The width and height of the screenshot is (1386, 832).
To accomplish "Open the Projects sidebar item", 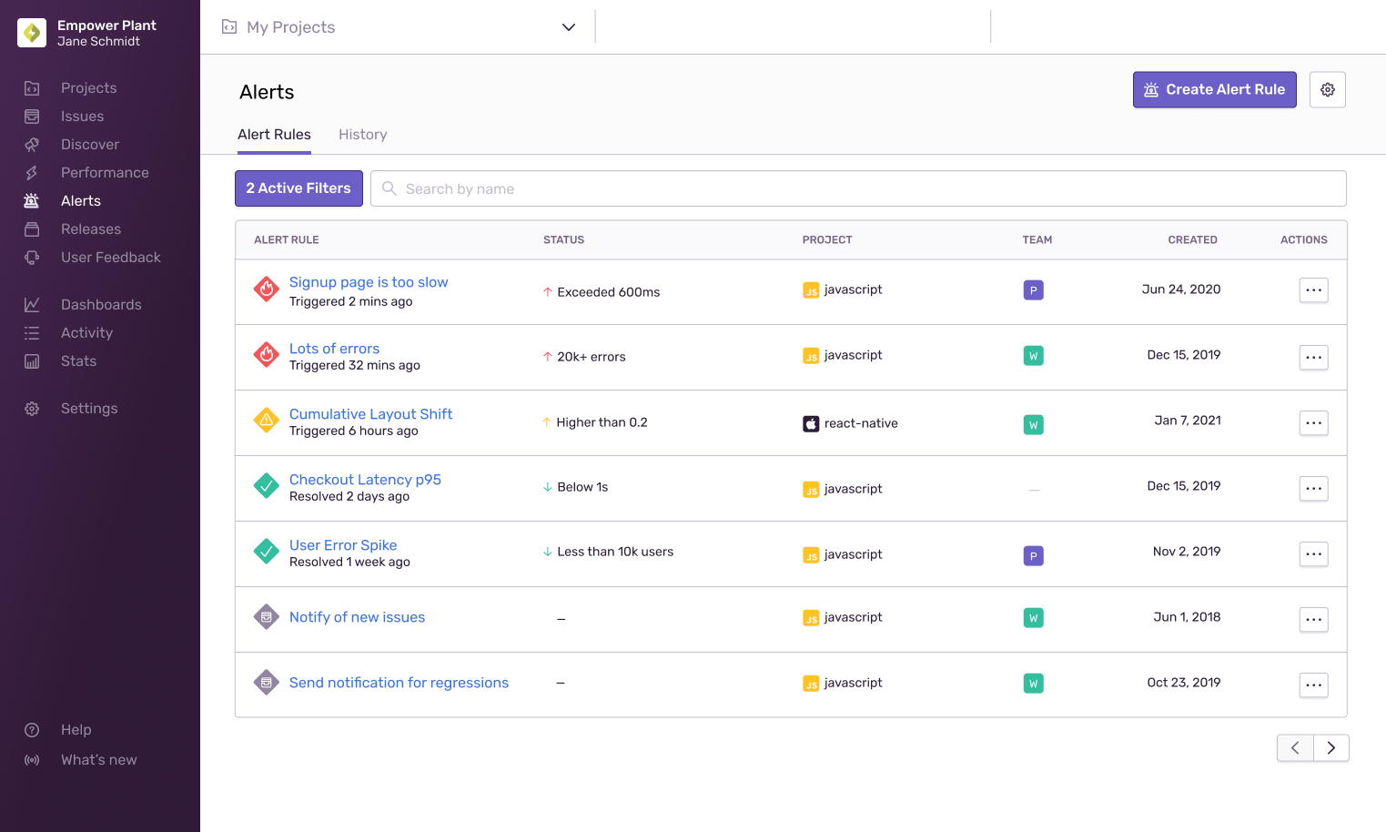I will 88,88.
